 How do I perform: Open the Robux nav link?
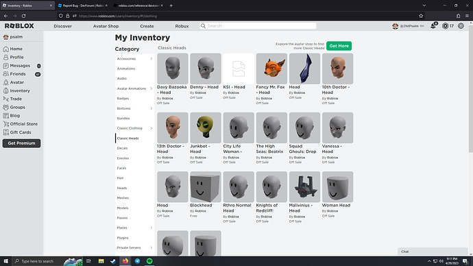pyautogui.click(x=182, y=26)
